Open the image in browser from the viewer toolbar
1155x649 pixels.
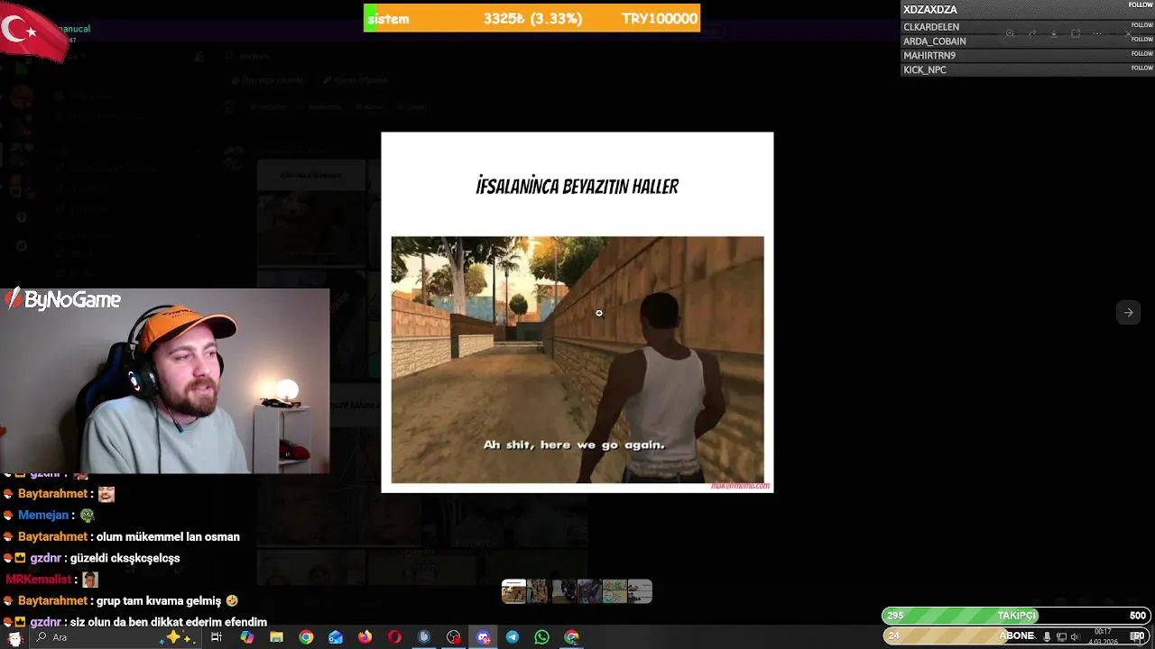1076,33
